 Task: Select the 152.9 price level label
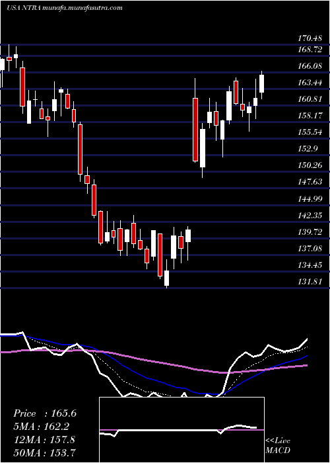(308, 149)
